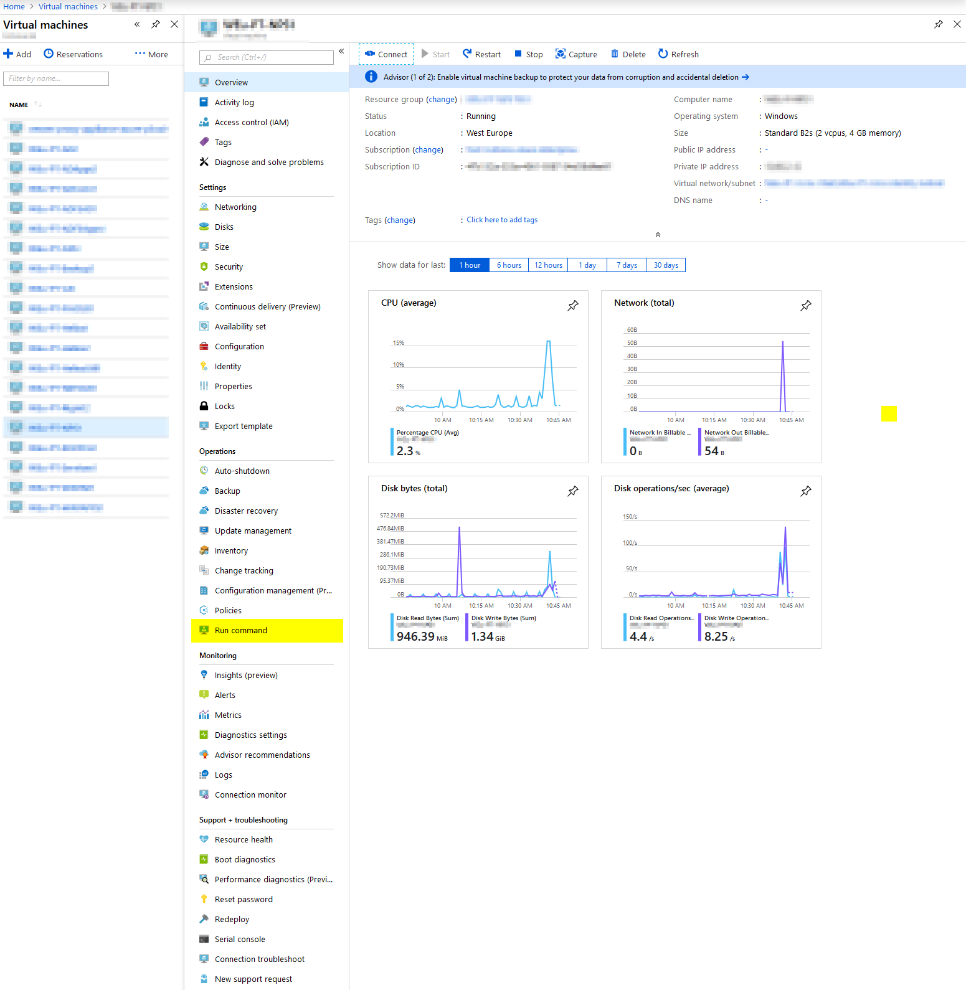Viewport: 966px width, 990px height.
Task: Click the Inventory box icon
Action: click(x=204, y=550)
